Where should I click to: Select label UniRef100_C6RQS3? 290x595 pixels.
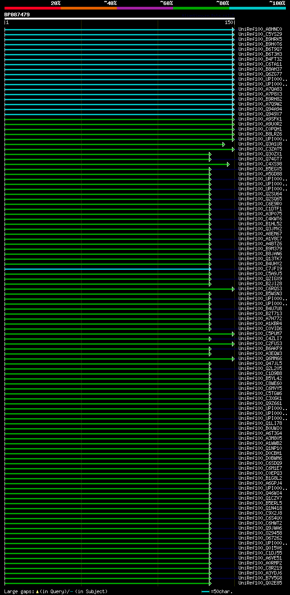point(260,288)
